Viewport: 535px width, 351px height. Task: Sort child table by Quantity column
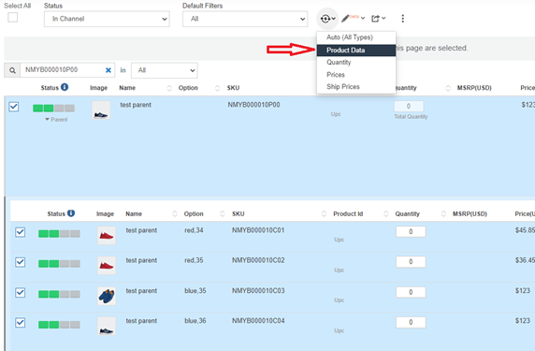tap(443, 213)
